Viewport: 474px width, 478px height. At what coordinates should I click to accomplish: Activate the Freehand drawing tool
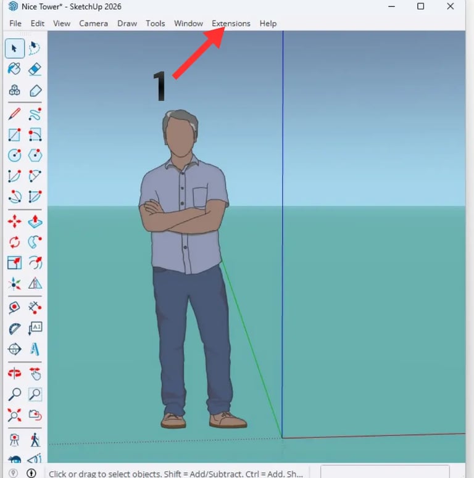tap(35, 114)
